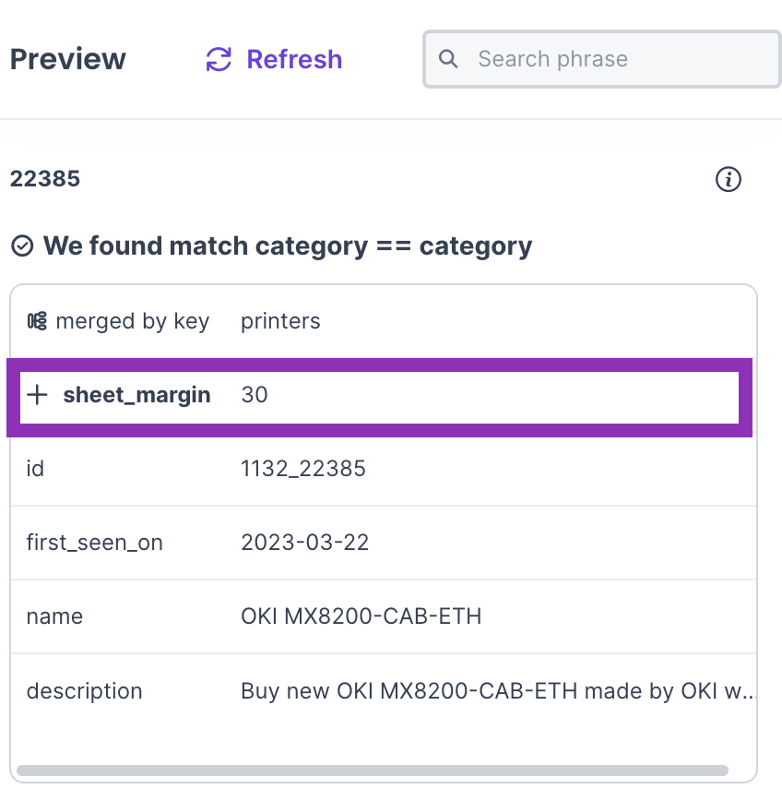This screenshot has width=782, height=801.
Task: Select the sheet_margin row label
Action: click(136, 395)
